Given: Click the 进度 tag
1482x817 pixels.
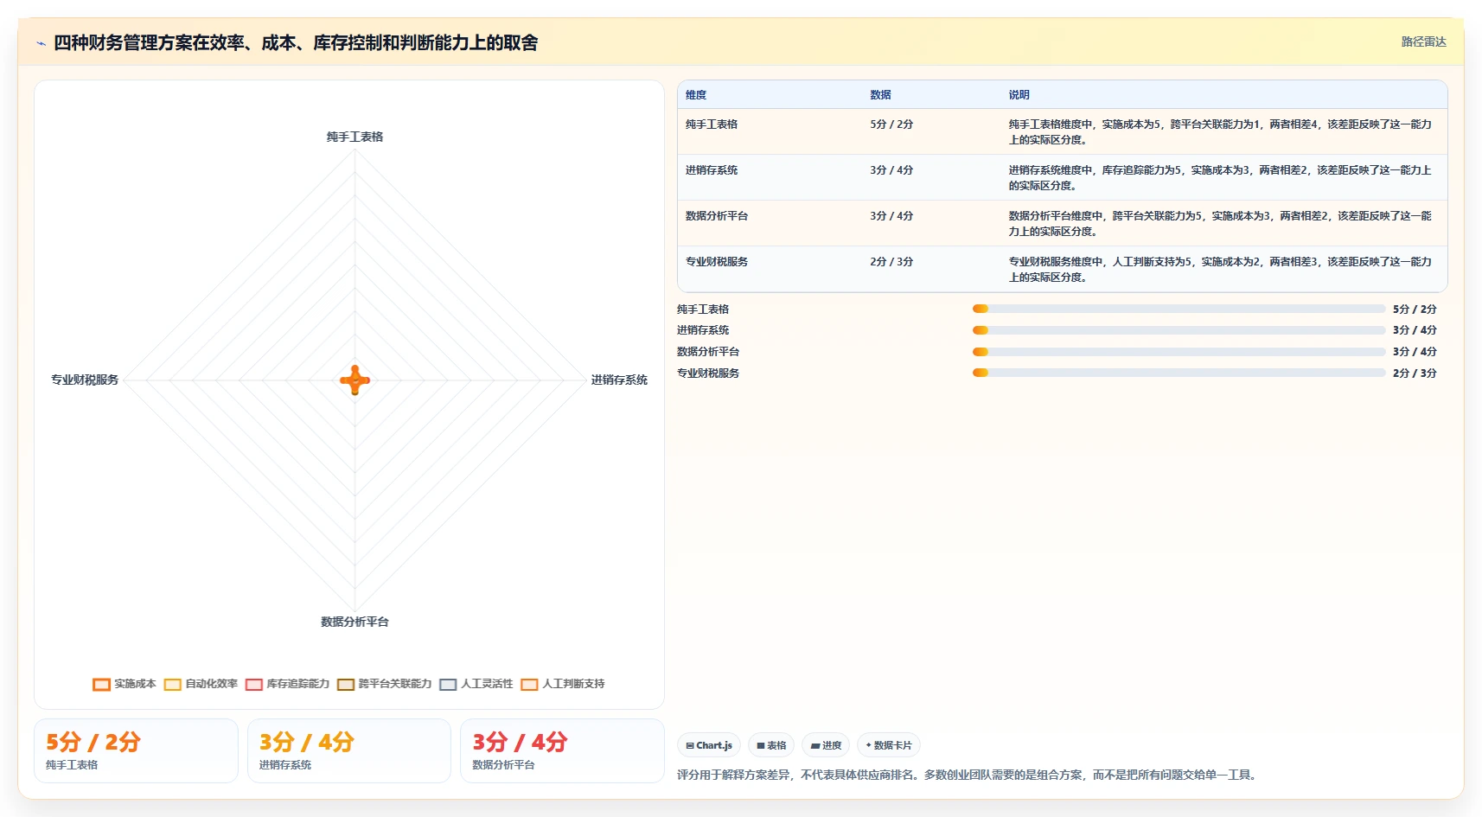Looking at the screenshot, I should [x=826, y=745].
